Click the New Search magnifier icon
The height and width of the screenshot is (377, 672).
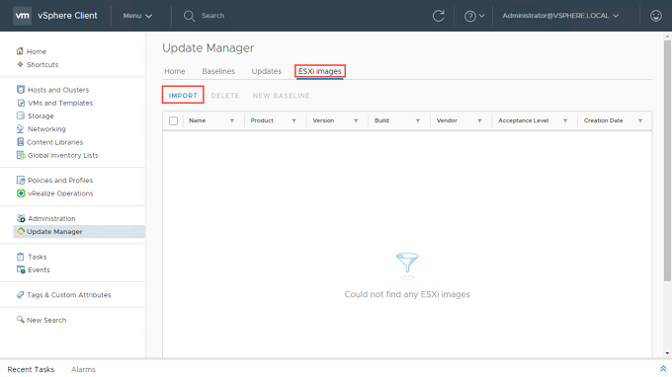coord(20,320)
